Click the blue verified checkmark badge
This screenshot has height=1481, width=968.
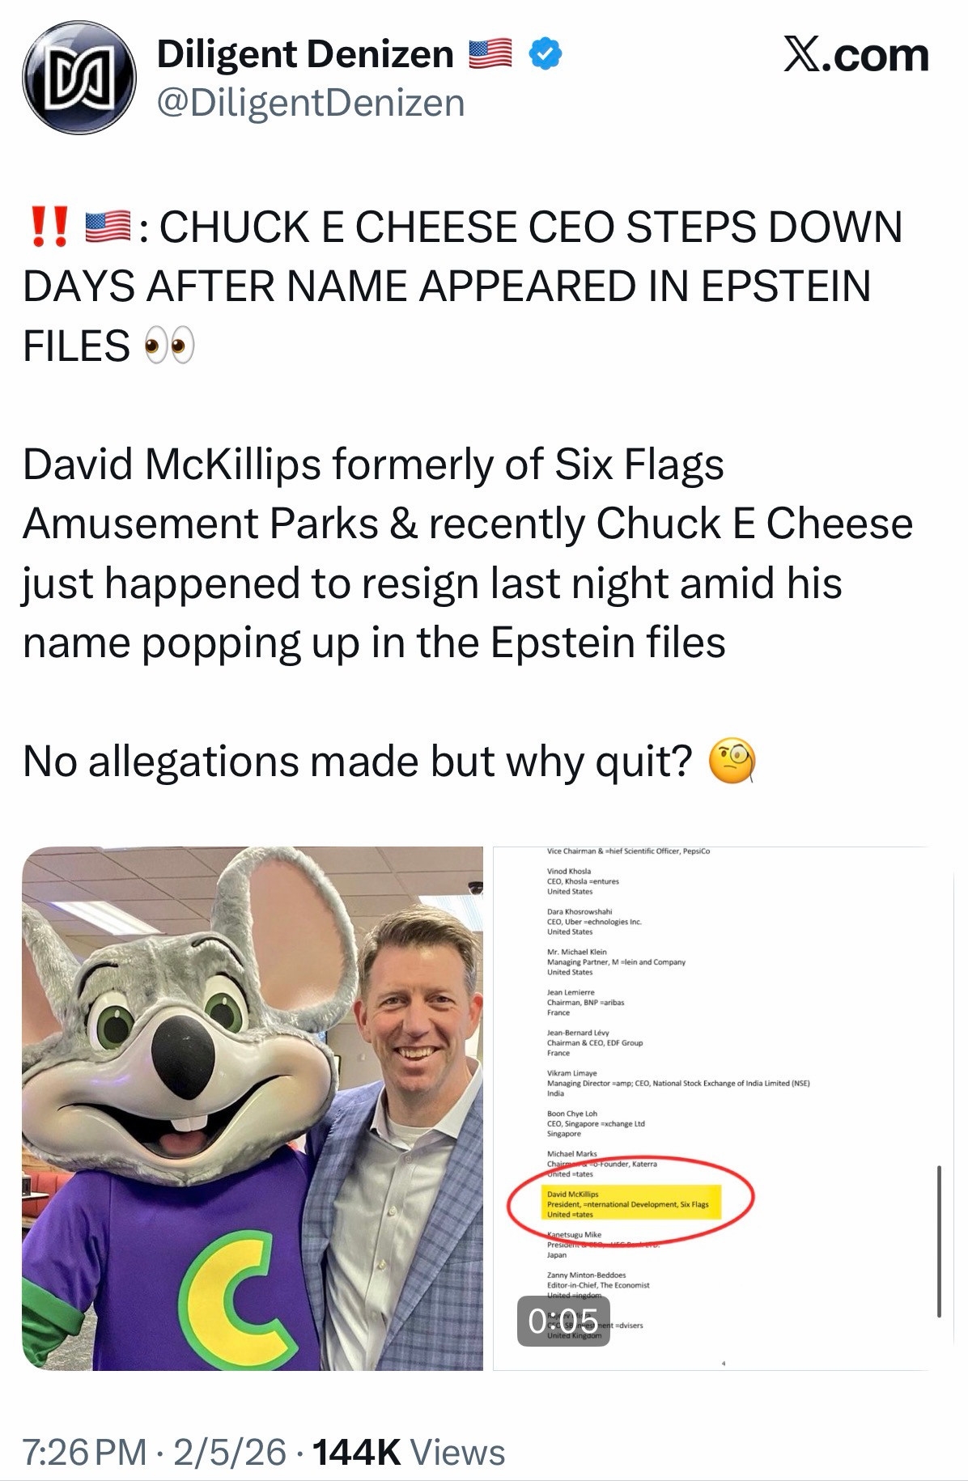(x=546, y=54)
